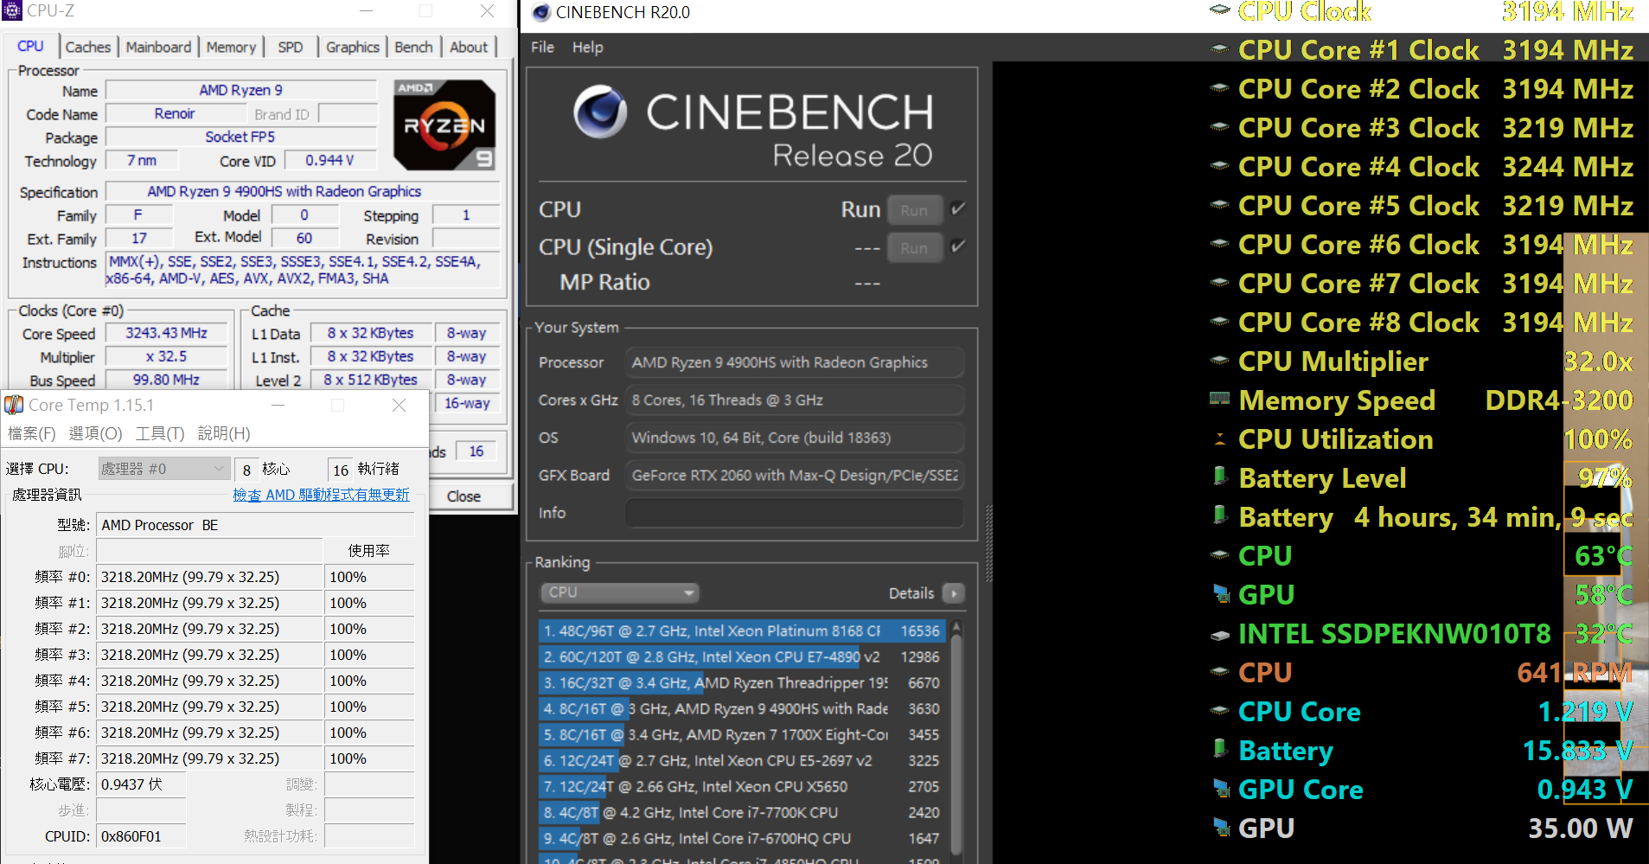The height and width of the screenshot is (864, 1649).
Task: Click the AMD Ryzen 9 logo in CPU-Z
Action: point(444,125)
